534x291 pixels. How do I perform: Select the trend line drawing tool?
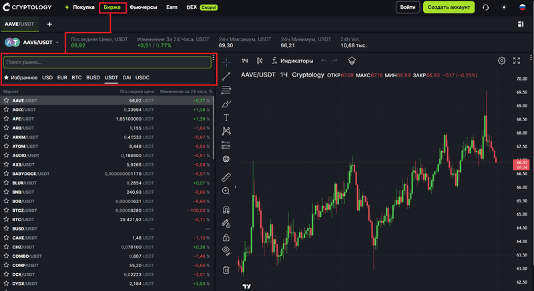[x=226, y=77]
